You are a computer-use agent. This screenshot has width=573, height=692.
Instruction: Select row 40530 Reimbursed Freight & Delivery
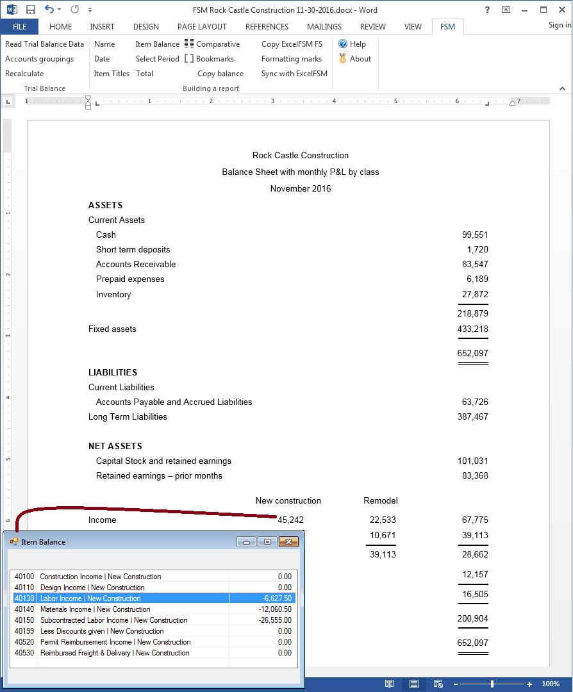pyautogui.click(x=154, y=653)
